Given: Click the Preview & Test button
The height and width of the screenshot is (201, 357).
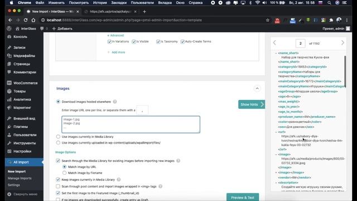Looking at the screenshot, I should click(x=243, y=197).
